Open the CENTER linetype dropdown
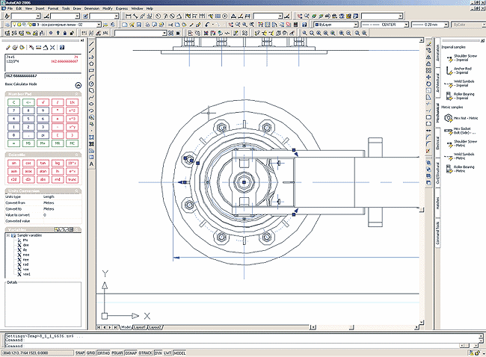This screenshot has width=486, height=357. point(387,24)
